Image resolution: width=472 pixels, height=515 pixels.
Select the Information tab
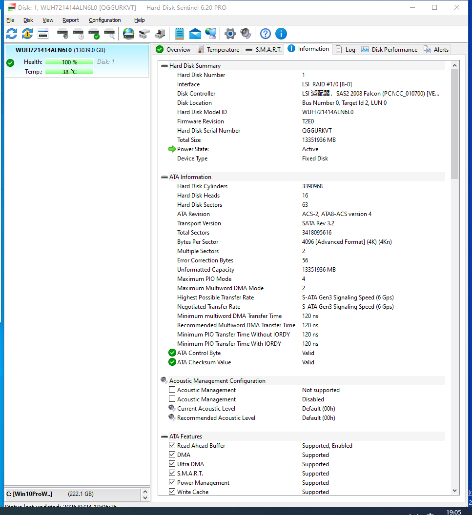(308, 49)
